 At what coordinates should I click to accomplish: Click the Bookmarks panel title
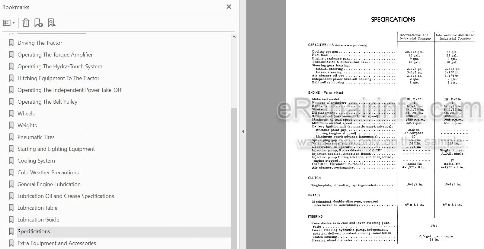(16, 7)
